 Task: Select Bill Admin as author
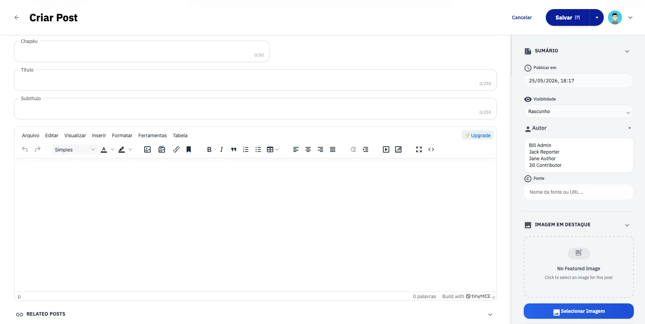[540, 145]
